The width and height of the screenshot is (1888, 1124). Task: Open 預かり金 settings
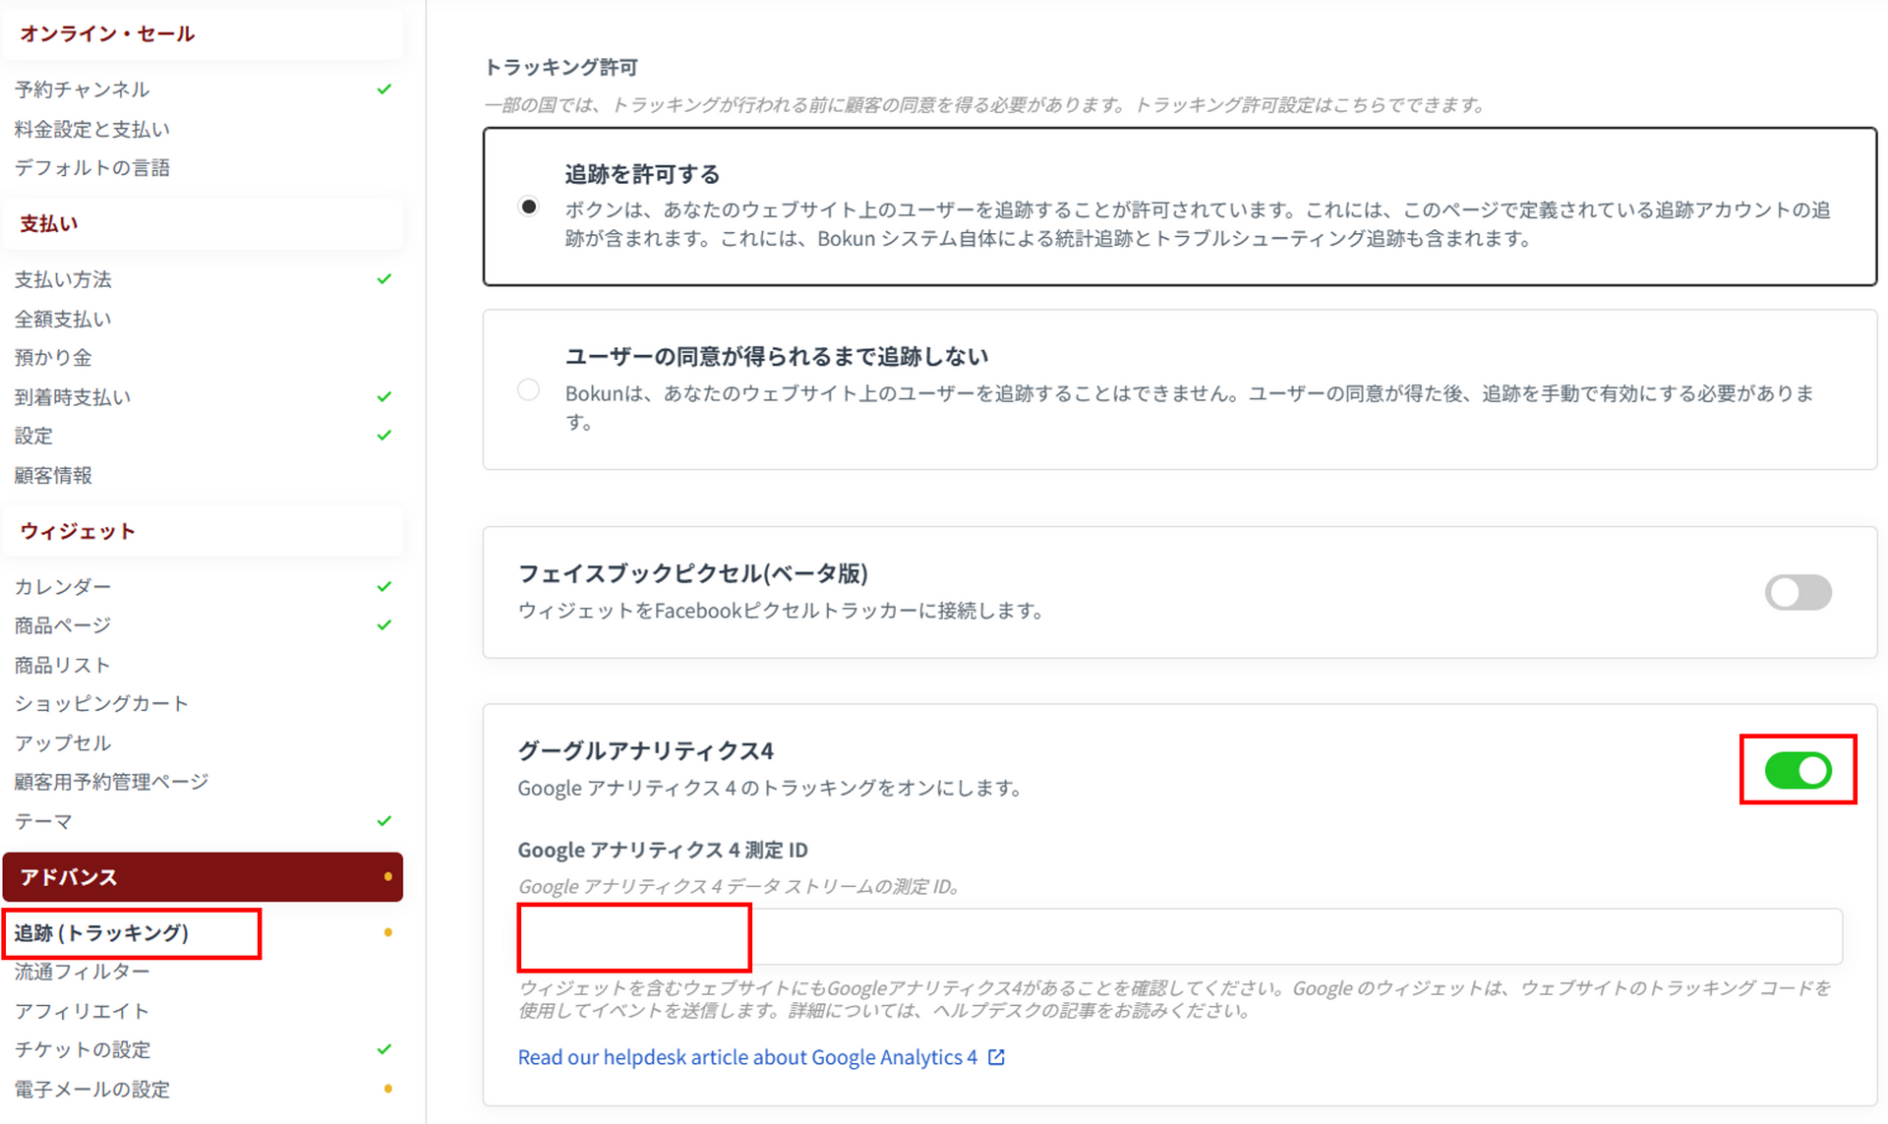[53, 357]
